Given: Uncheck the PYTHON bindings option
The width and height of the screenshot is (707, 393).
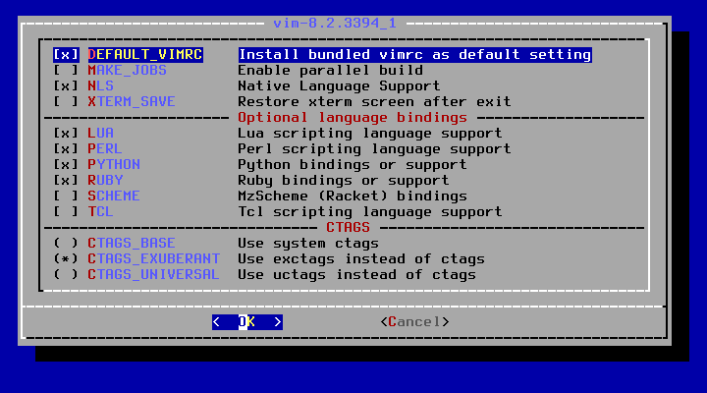Looking at the screenshot, I should point(66,165).
